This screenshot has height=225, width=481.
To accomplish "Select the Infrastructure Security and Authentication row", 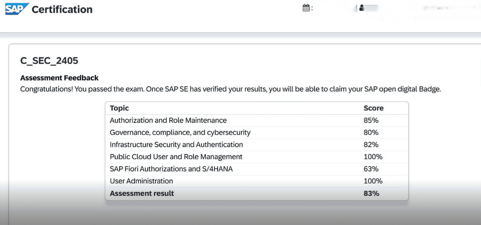I will coord(176,145).
